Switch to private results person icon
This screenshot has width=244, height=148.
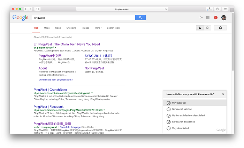pyautogui.click(x=200, y=28)
